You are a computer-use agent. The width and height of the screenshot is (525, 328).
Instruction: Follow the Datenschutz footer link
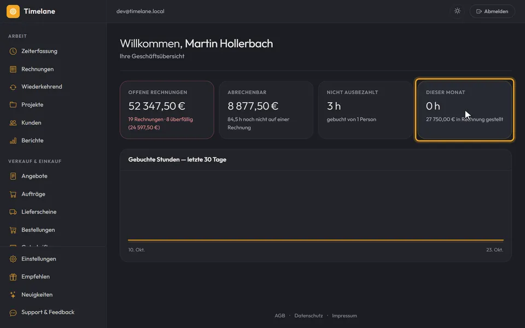308,315
